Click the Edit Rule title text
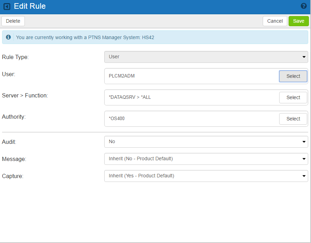 [x=30, y=6]
